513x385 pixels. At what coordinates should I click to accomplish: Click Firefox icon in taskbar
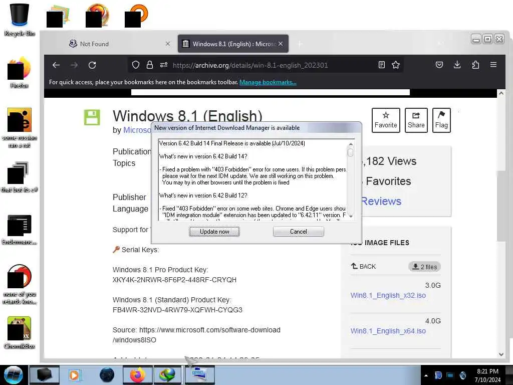click(137, 375)
